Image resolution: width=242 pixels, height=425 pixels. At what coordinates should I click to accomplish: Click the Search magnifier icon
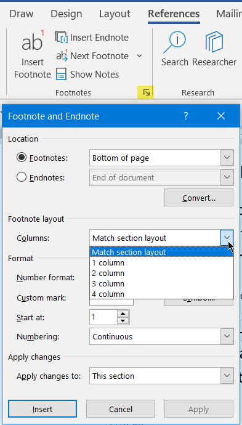(174, 42)
